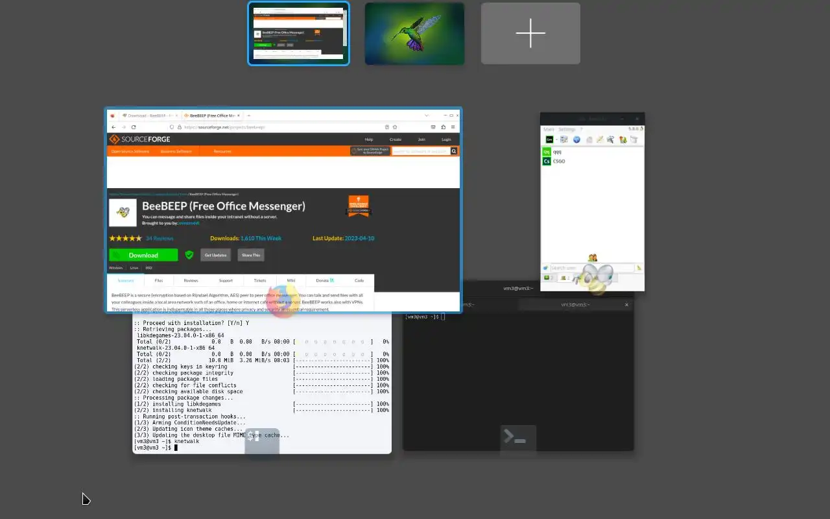Screen dimensions: 830x519
Task: Focus the 'Search user' field in BeeBEEP
Action: (x=592, y=268)
